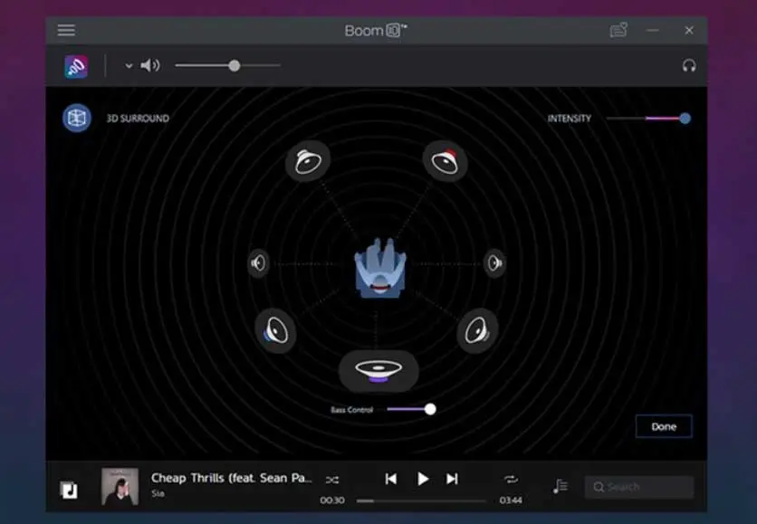Click the 3D SURROUND label
Screen dimensions: 757x524
[138, 119]
